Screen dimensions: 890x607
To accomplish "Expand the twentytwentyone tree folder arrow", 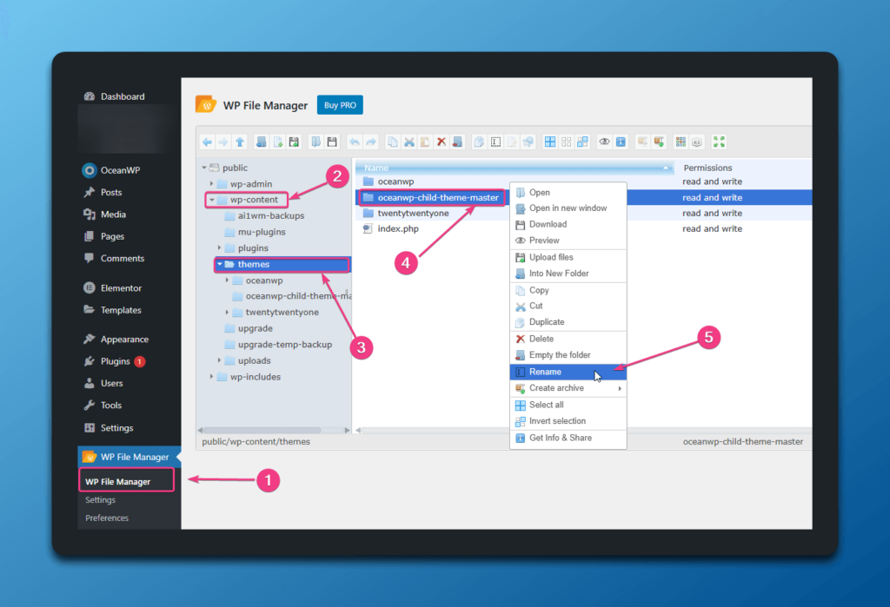I will pos(227,313).
